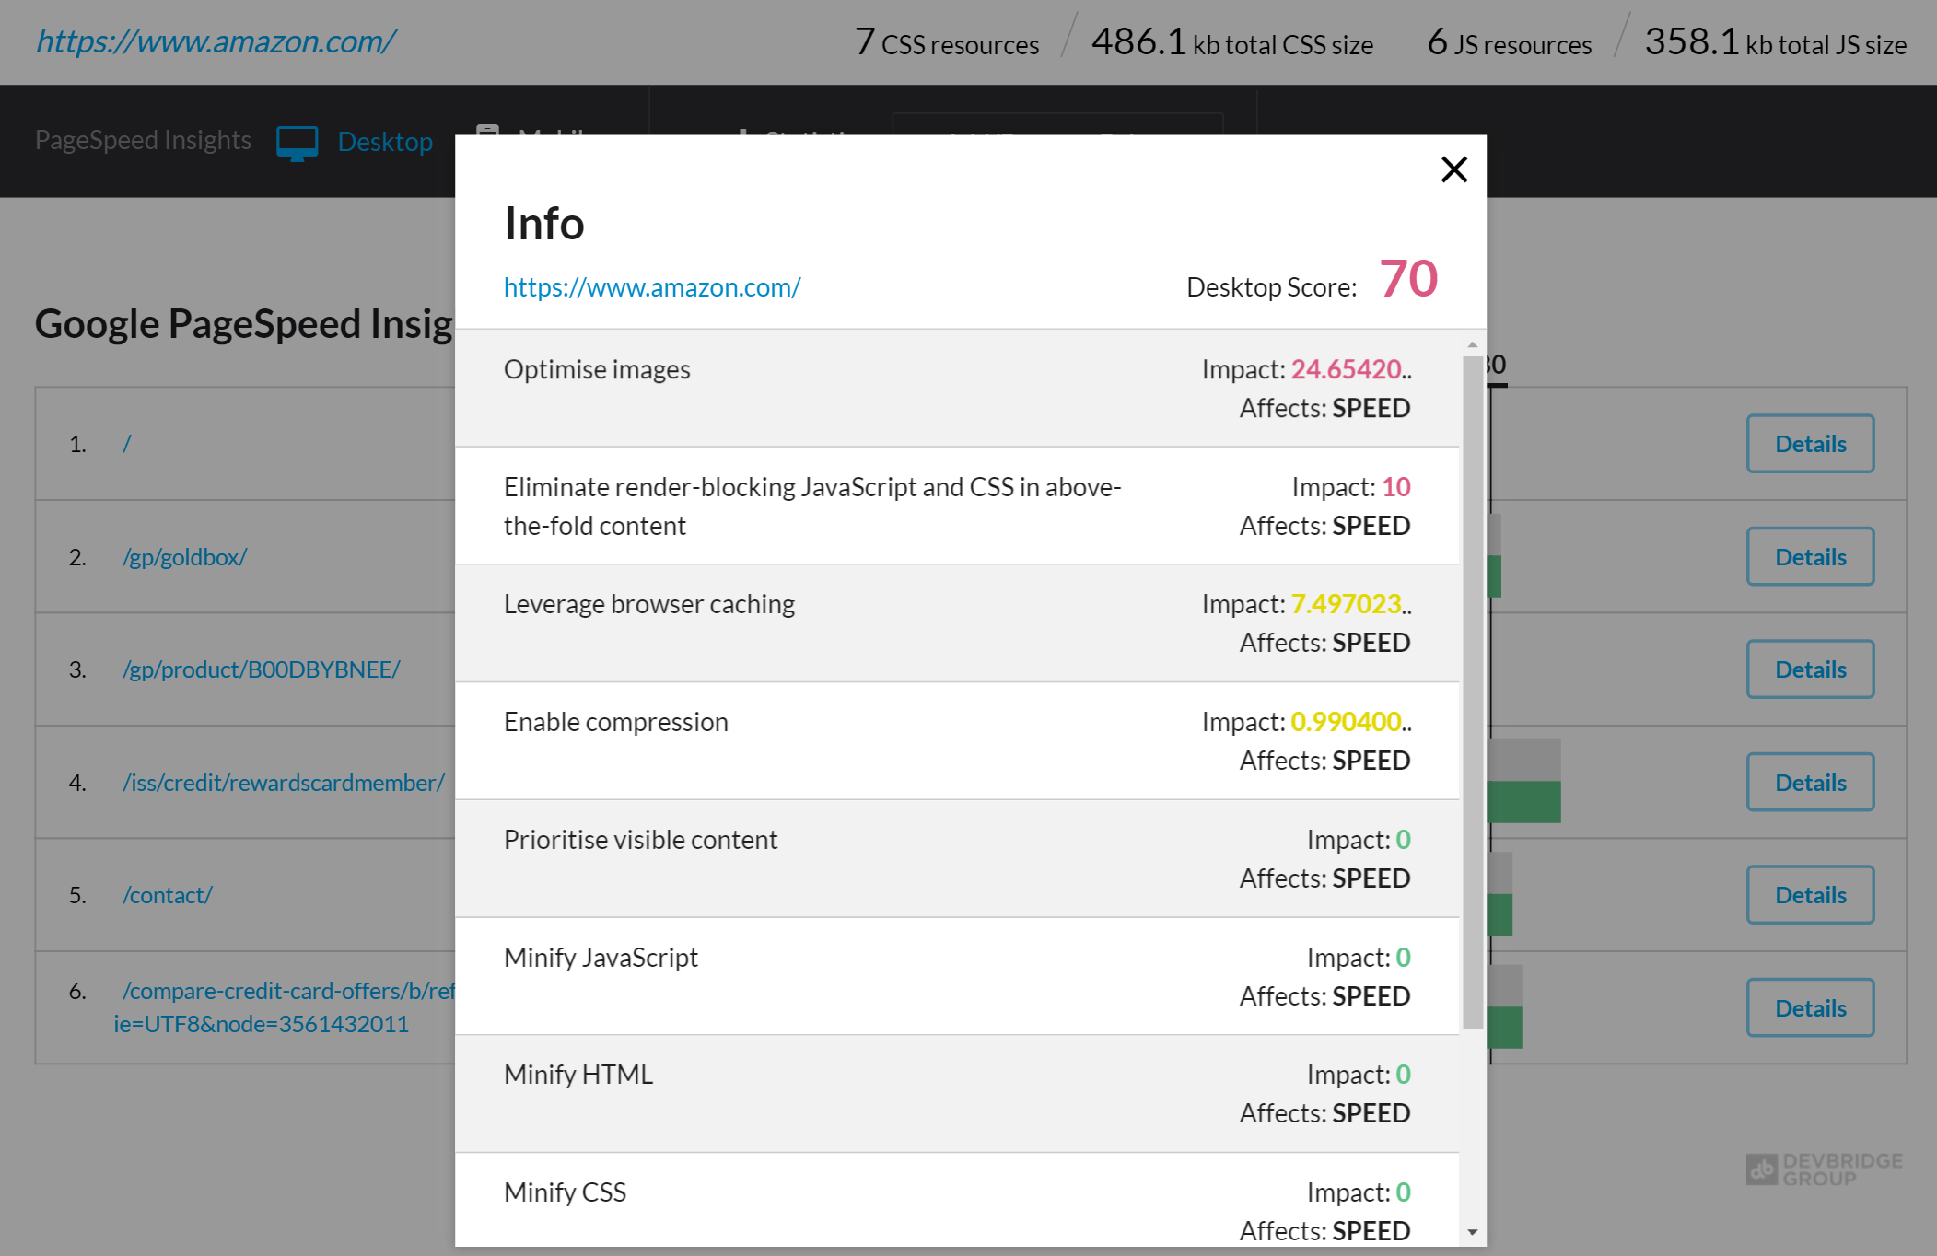Click the 7 CSS resources stat
This screenshot has width=1937, height=1256.
[x=947, y=42]
